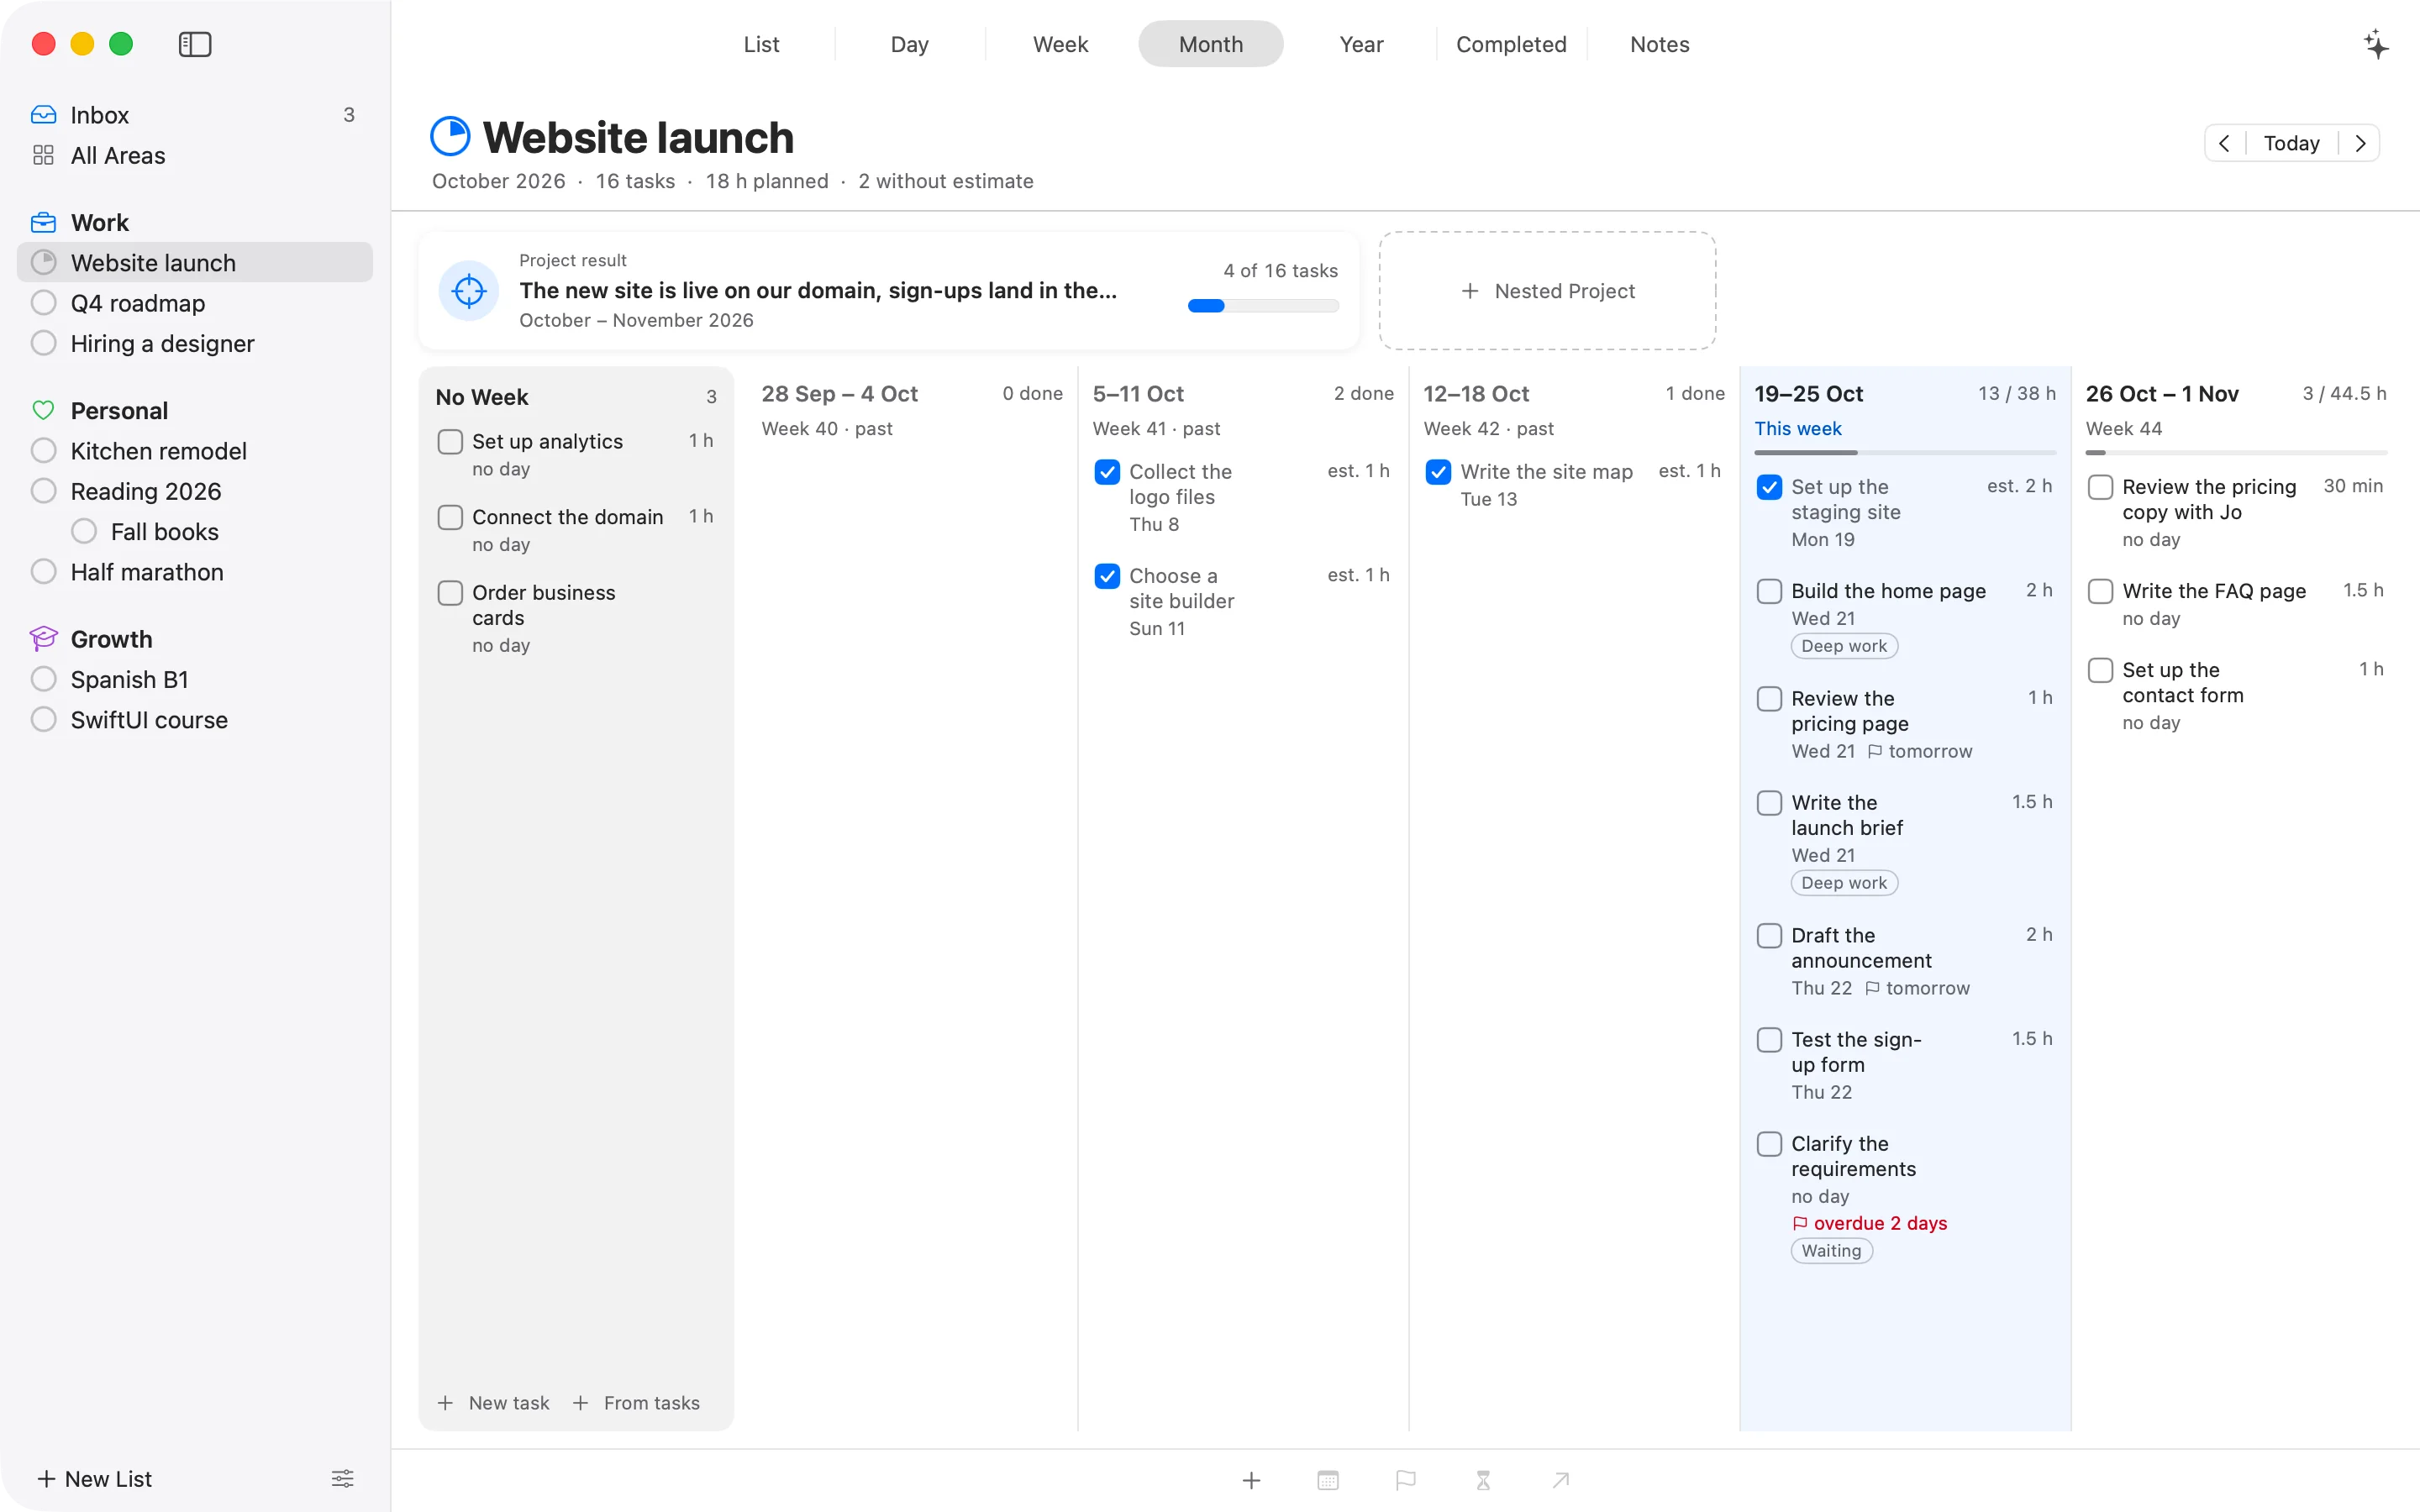Click the Today button
This screenshot has height=1512, width=2420.
point(2291,143)
